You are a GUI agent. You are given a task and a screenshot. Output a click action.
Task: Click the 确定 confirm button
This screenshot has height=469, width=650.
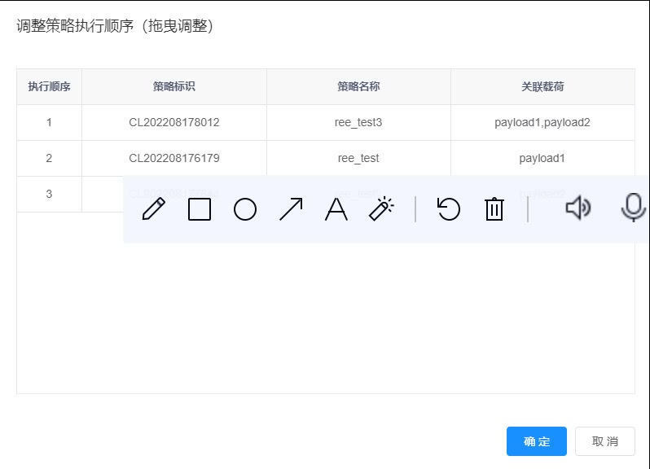point(536,441)
